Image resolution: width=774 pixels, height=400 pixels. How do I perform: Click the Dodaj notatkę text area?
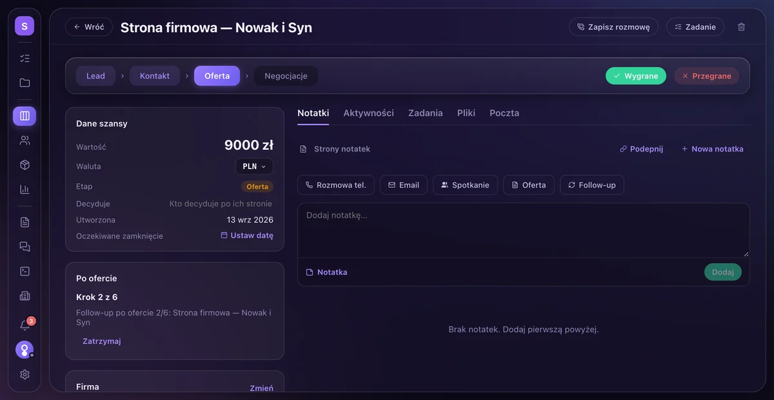click(524, 230)
